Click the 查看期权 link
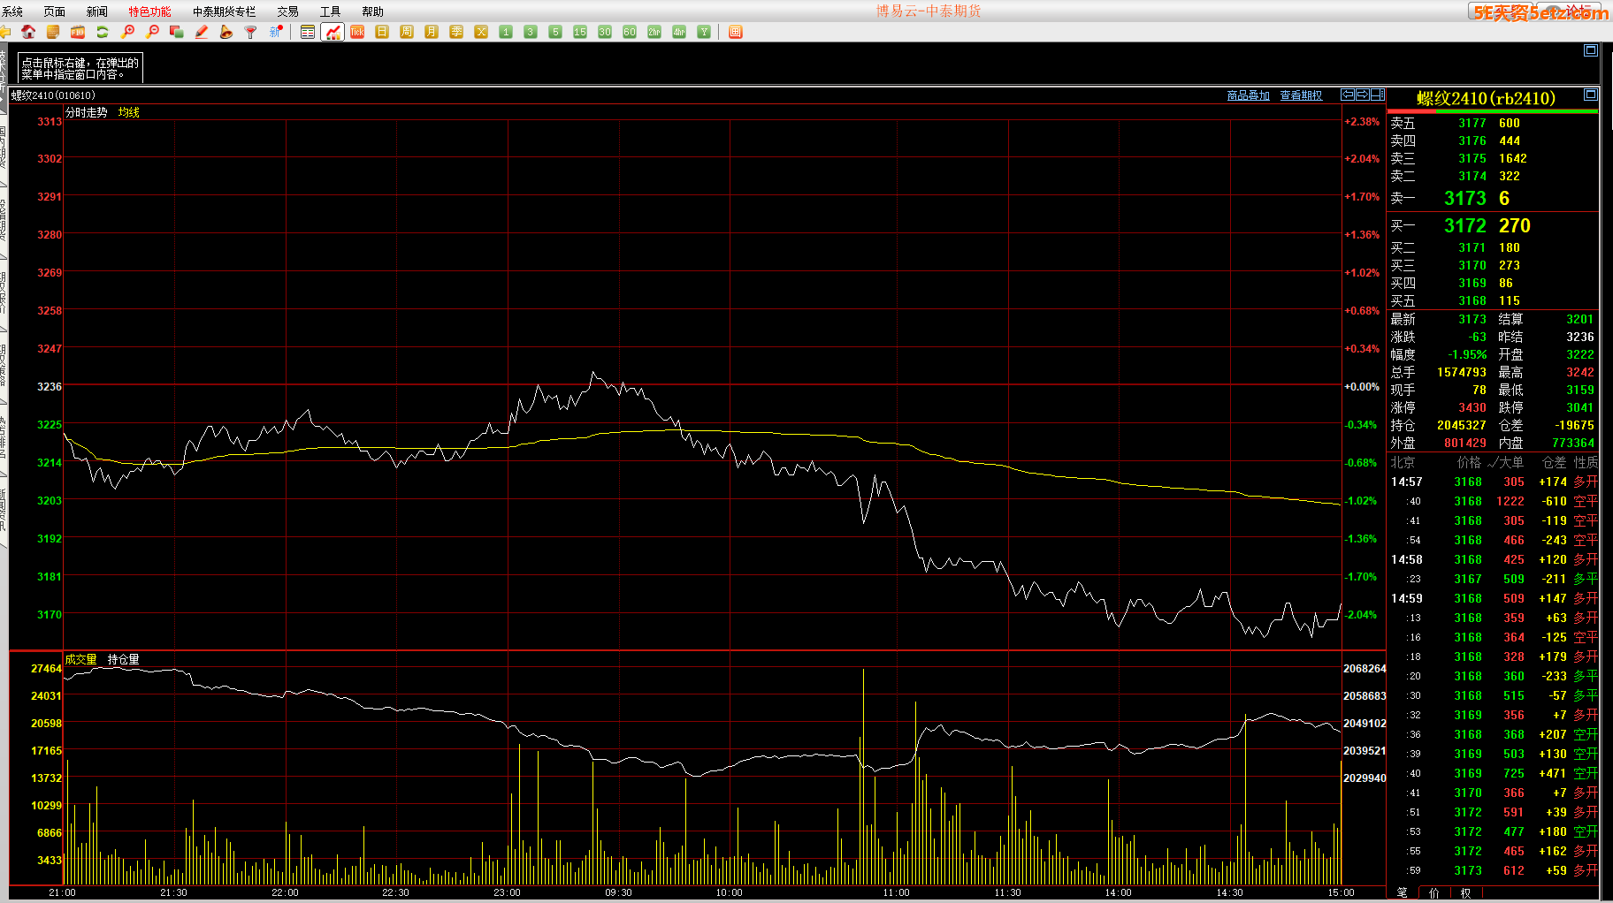The width and height of the screenshot is (1613, 903). (x=1301, y=95)
